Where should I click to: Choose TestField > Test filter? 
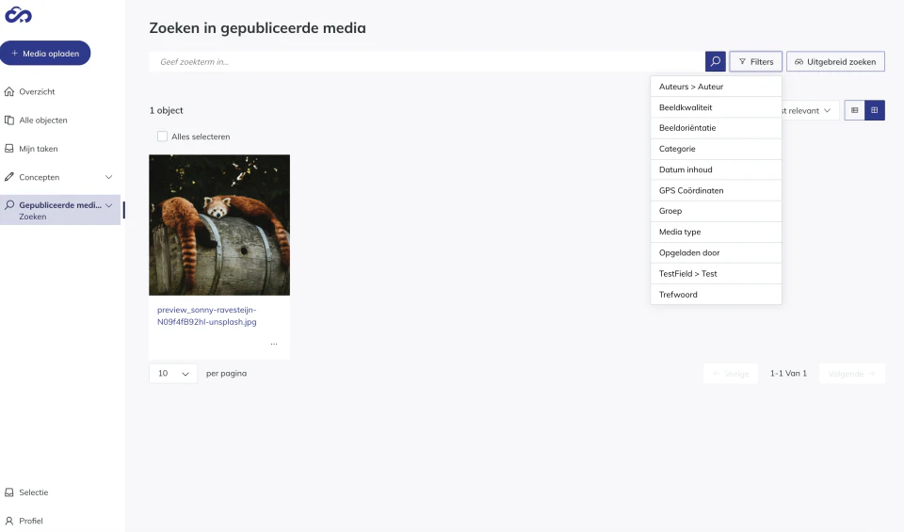click(716, 274)
